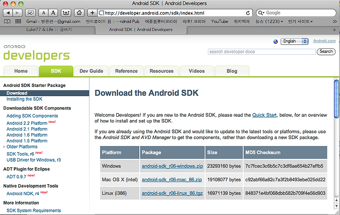
Task: Click the globe language icon
Action: point(275,42)
